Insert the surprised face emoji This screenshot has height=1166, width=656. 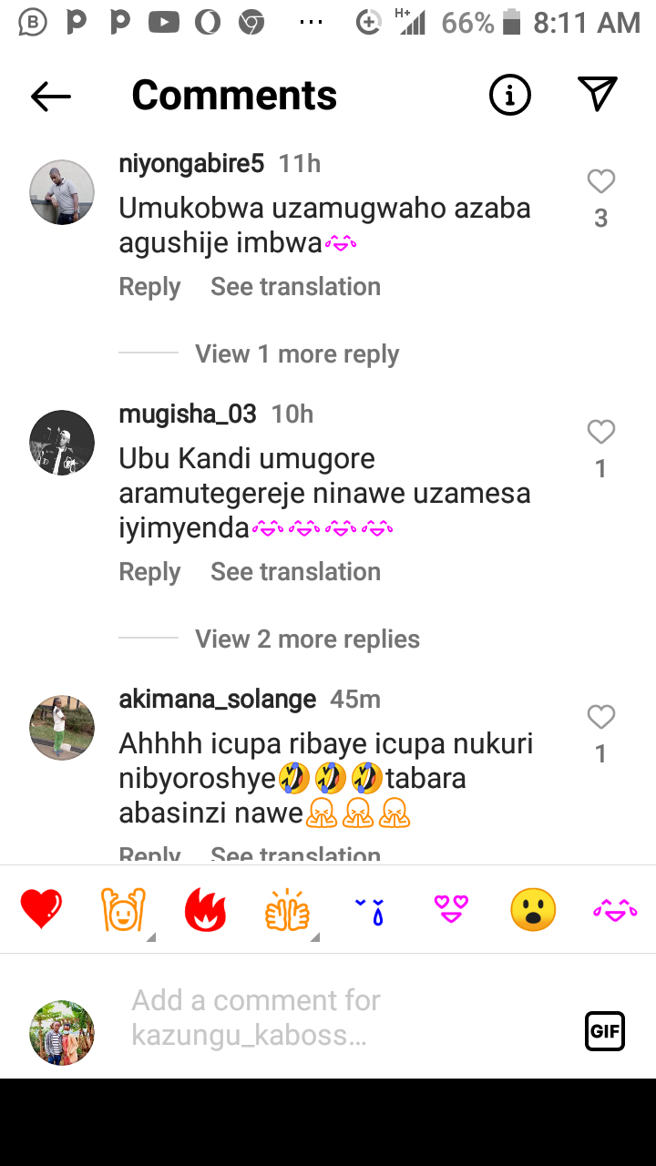(533, 910)
